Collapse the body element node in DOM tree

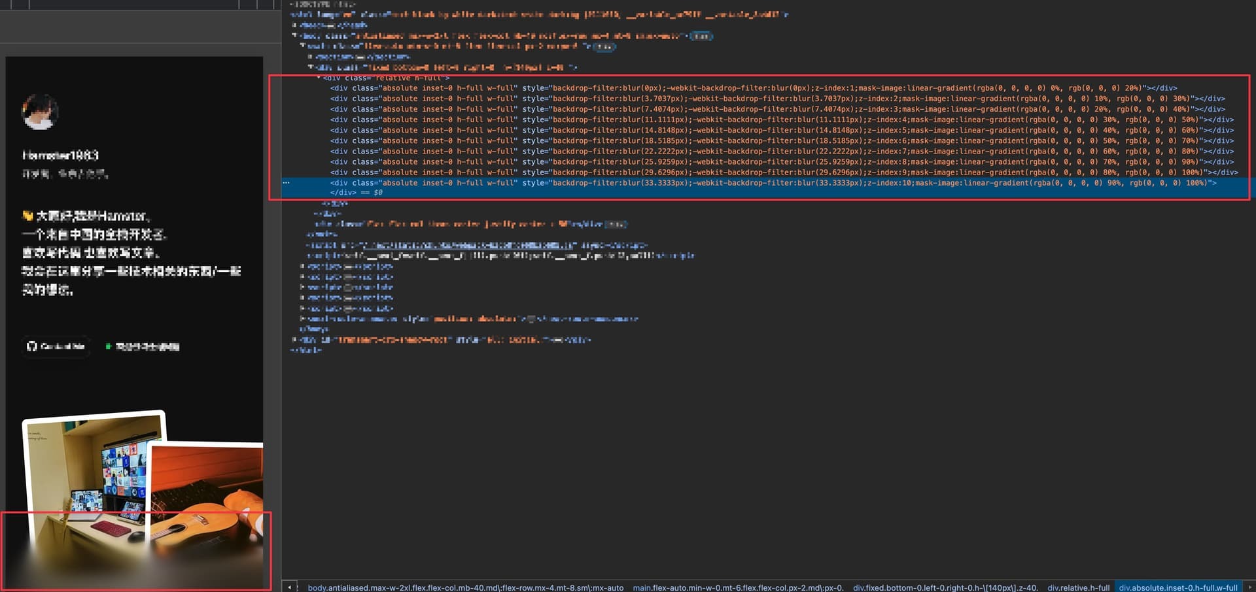point(294,36)
